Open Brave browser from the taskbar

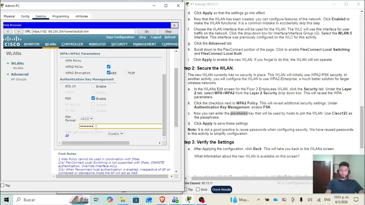[x=162, y=200]
